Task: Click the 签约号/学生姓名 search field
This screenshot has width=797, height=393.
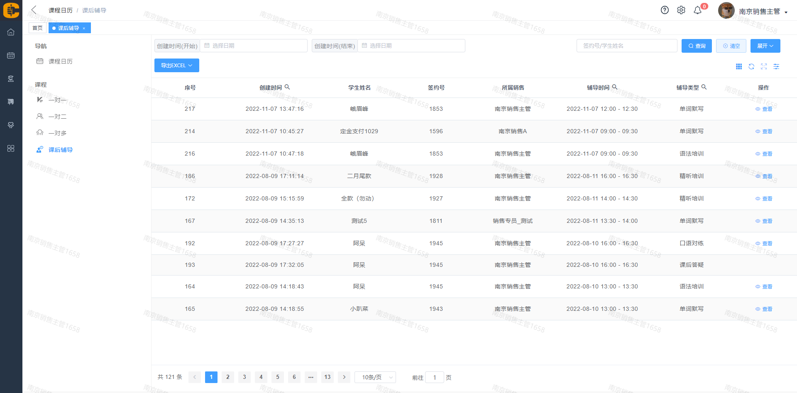Action: pyautogui.click(x=626, y=46)
